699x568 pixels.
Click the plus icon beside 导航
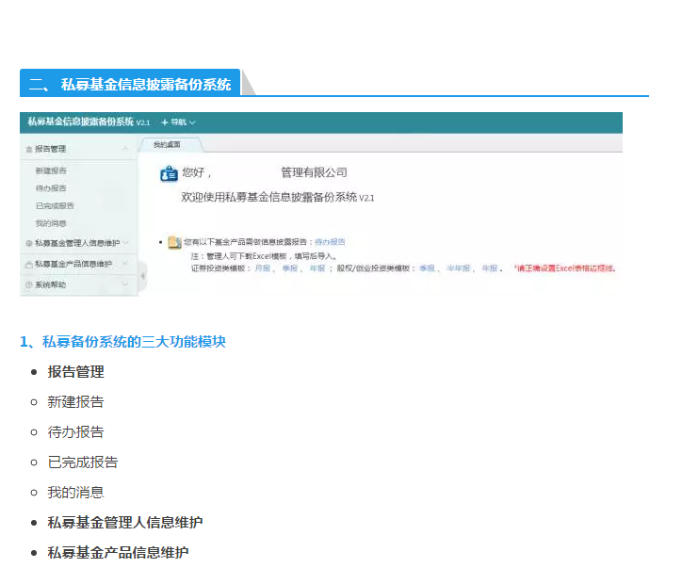coord(164,122)
